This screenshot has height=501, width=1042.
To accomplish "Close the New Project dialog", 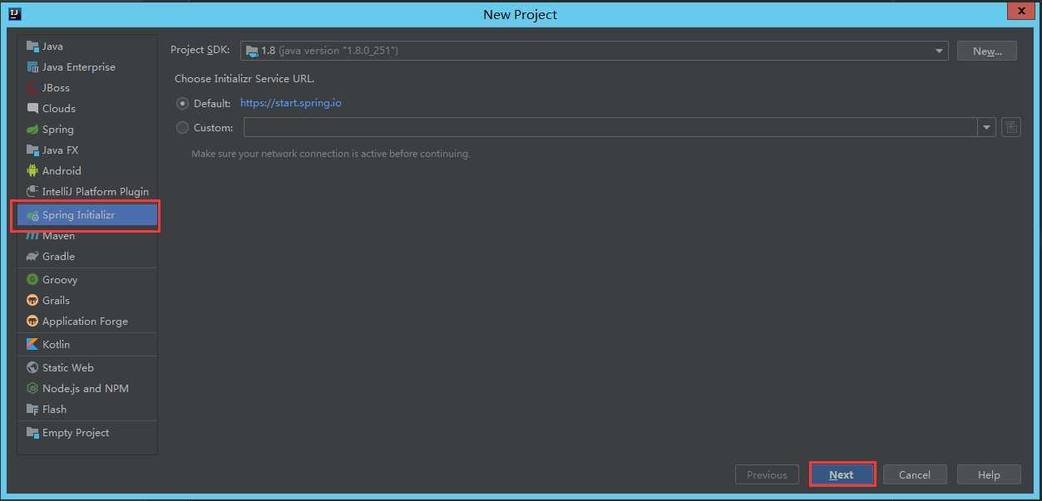I will (x=1020, y=10).
